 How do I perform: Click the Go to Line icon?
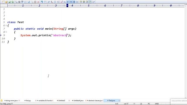click(x=58, y=2)
